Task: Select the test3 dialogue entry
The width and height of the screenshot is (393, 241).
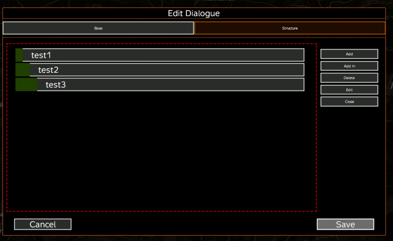Action: coord(170,85)
